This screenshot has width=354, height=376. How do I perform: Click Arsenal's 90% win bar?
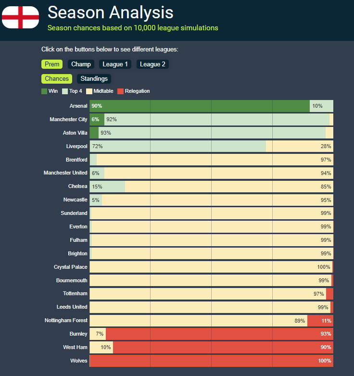click(200, 106)
